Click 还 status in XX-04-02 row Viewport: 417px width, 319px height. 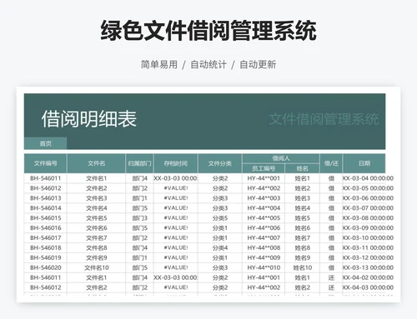click(331, 277)
